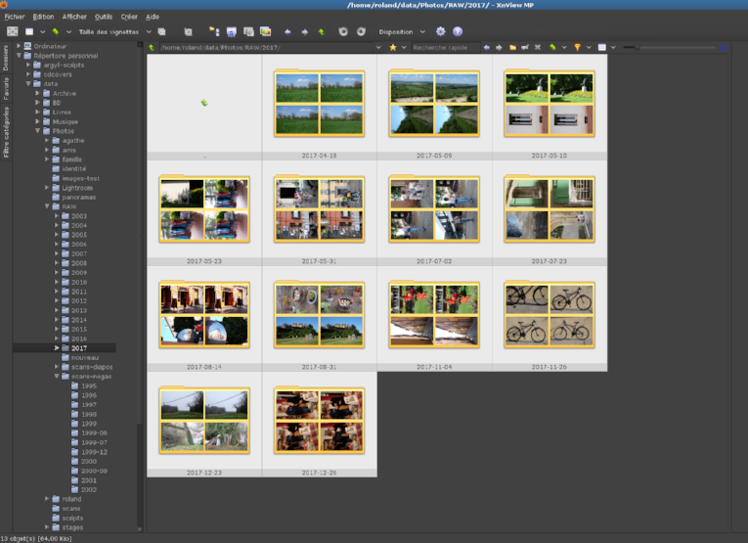The width and height of the screenshot is (748, 543).
Task: Open the Afficher menu
Action: point(74,17)
